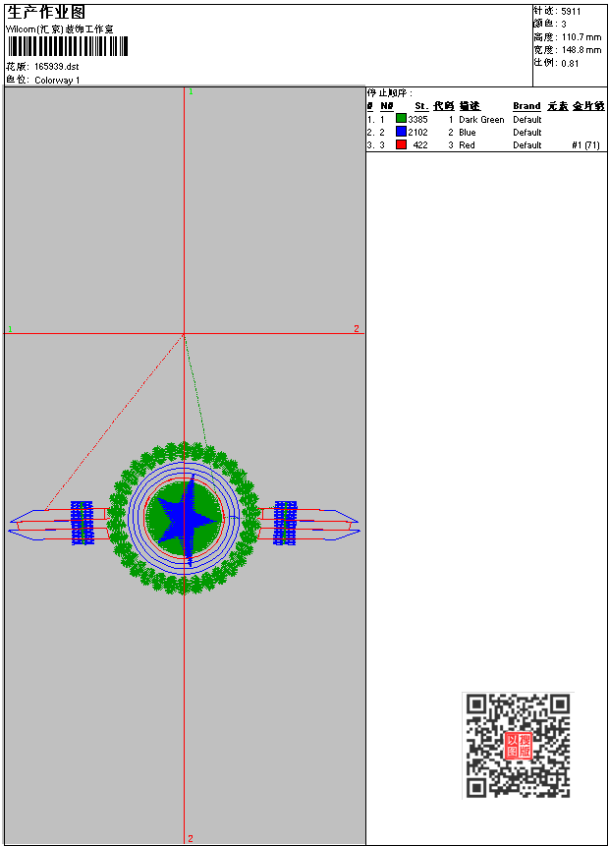609x846 pixels.
Task: Click the 'St.' column header
Action: tap(421, 106)
